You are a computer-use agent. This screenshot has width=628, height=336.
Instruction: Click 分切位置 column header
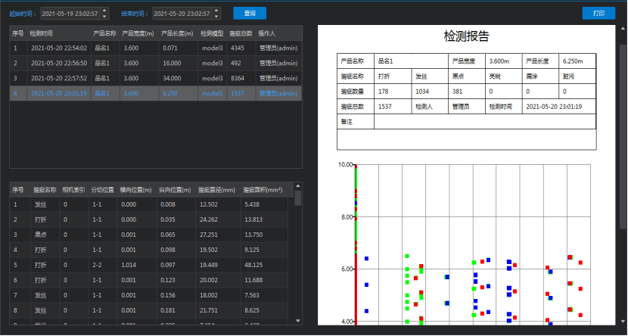(x=103, y=190)
